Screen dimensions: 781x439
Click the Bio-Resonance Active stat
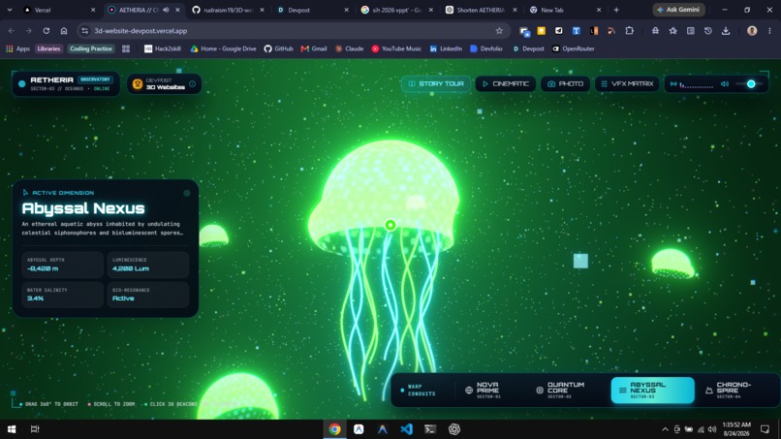(x=148, y=295)
